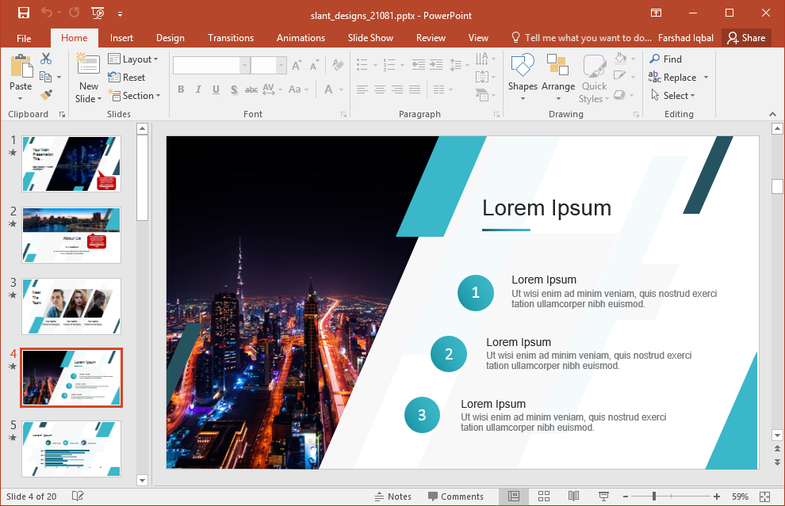Switch to the Design tab

tap(170, 37)
